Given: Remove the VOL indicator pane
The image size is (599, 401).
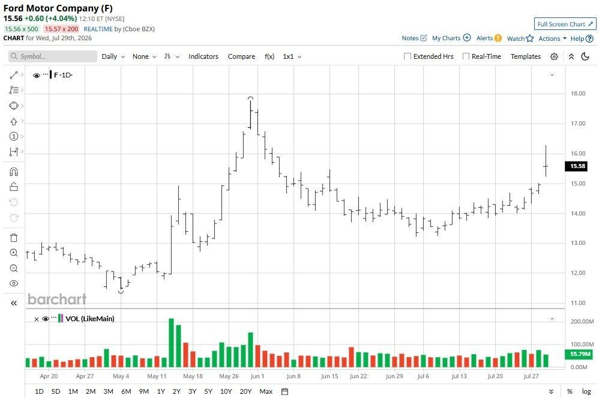Looking at the screenshot, I should [37, 319].
